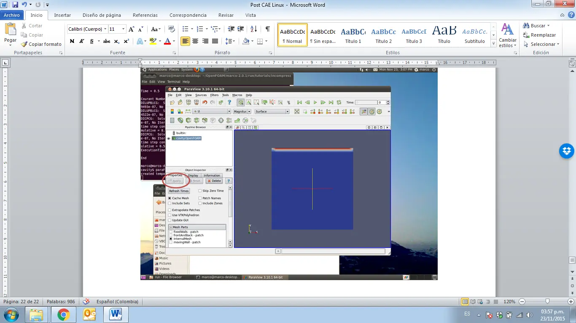The width and height of the screenshot is (576, 323).
Task: Click the Reemplazar command
Action: point(539,35)
